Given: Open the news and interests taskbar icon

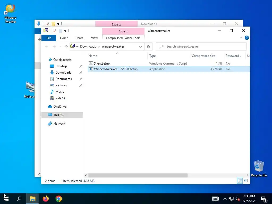Looking at the screenshot, I should point(215,199).
